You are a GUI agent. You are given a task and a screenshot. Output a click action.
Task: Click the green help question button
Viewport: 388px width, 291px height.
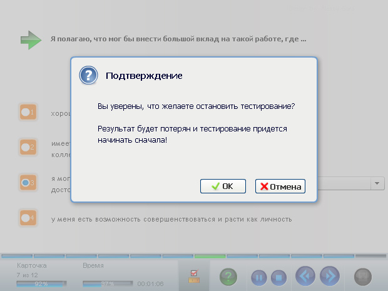(x=228, y=277)
